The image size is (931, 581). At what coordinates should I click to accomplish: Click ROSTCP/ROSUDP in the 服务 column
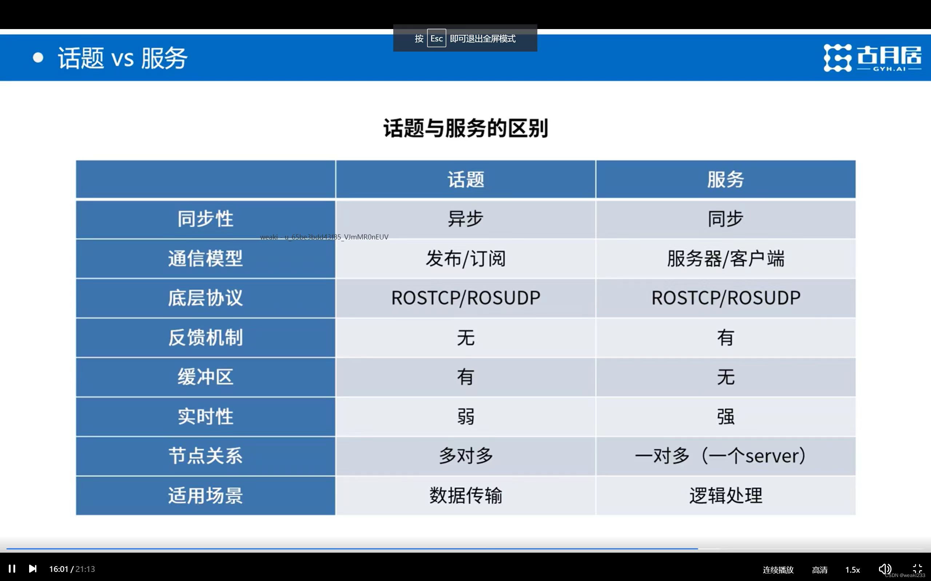(x=725, y=298)
